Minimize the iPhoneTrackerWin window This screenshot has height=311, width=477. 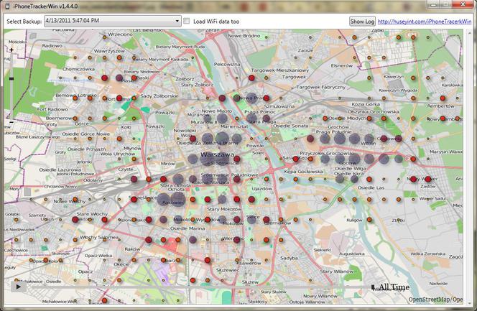click(433, 4)
